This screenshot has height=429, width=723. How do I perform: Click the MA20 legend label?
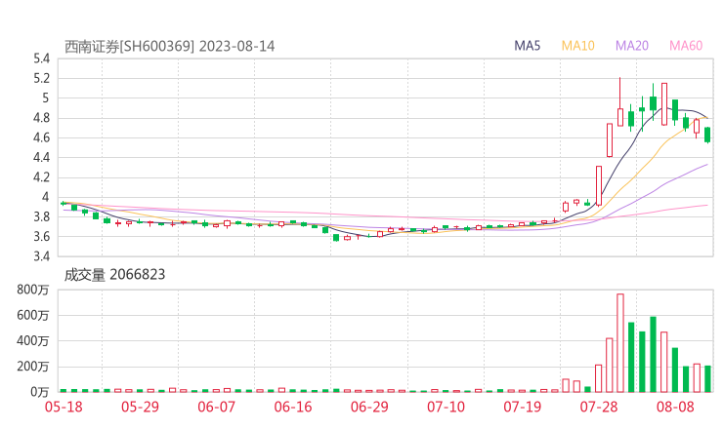(632, 46)
